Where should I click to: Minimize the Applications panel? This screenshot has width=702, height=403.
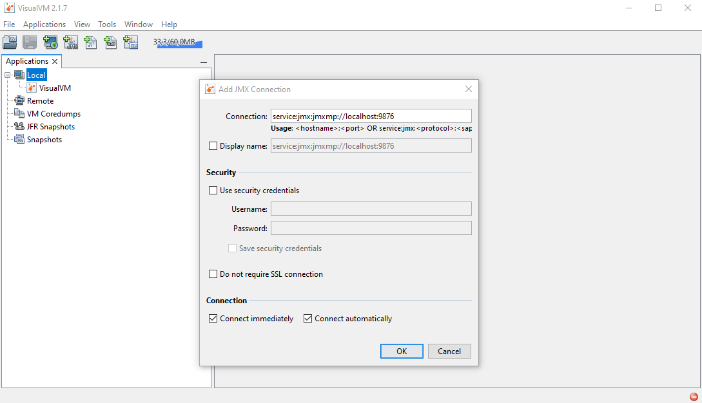[x=204, y=62]
